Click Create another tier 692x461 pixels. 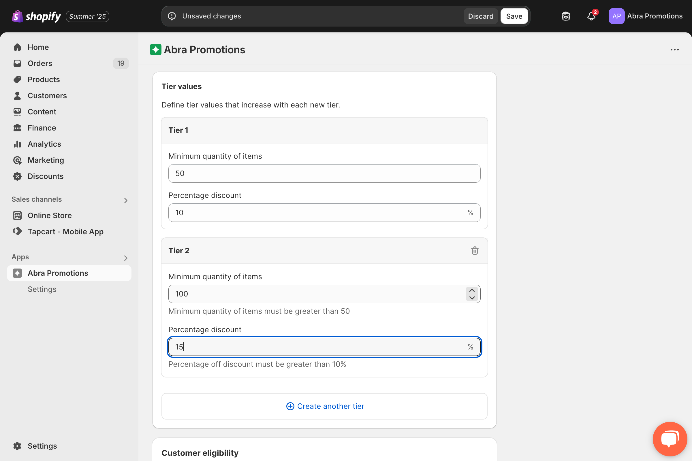pos(324,406)
